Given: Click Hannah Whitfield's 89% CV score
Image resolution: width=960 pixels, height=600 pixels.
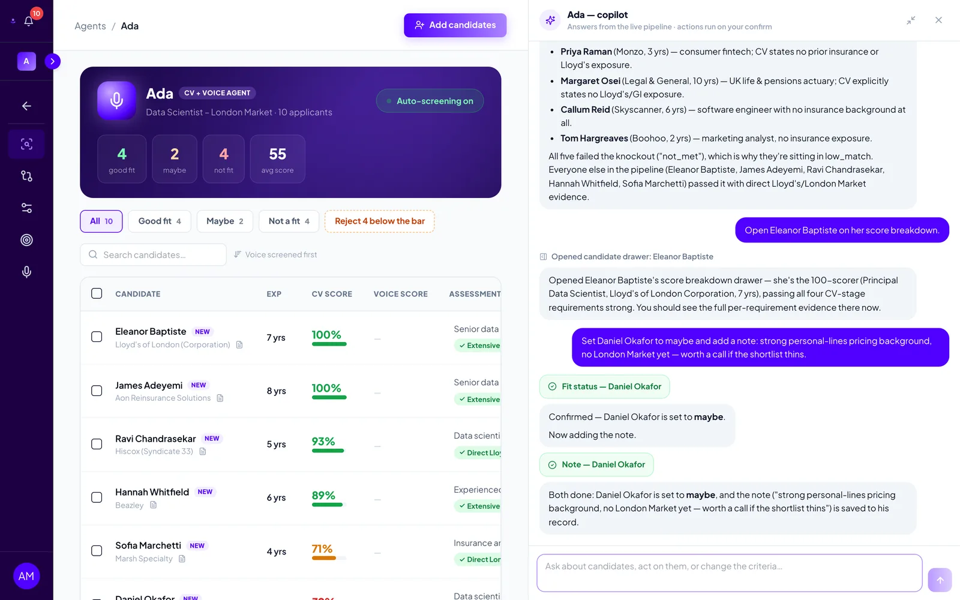Looking at the screenshot, I should coord(323,496).
